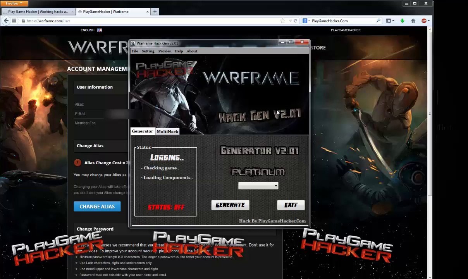The image size is (468, 279).
Task: Click the site identity padlock icon
Action: coord(23,21)
